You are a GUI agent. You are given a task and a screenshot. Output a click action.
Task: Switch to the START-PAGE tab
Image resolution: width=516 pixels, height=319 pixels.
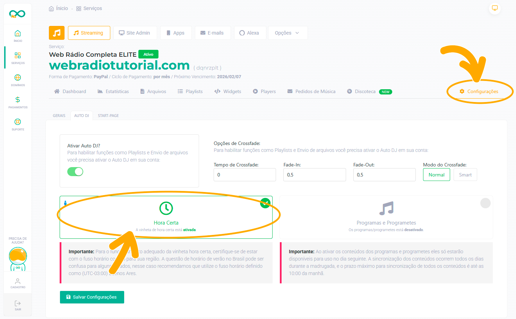coord(108,116)
